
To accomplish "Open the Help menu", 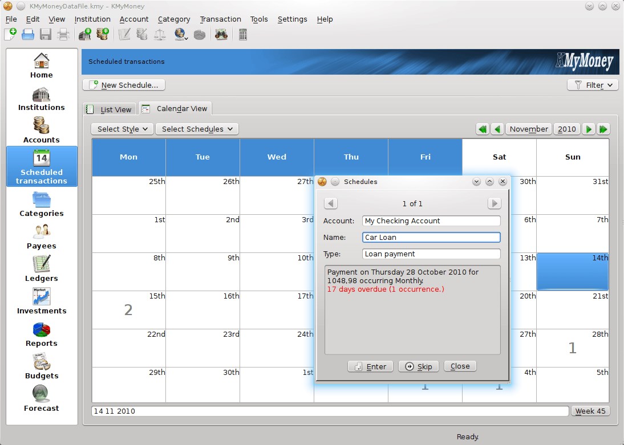I will 325,19.
